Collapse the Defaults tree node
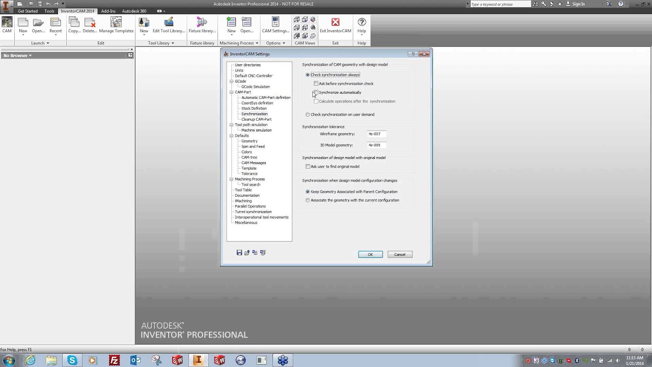Viewport: 652px width, 367px height. coord(231,136)
